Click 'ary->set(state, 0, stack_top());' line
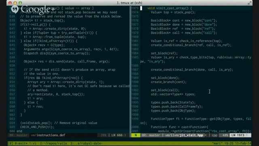 (x=56, y=94)
